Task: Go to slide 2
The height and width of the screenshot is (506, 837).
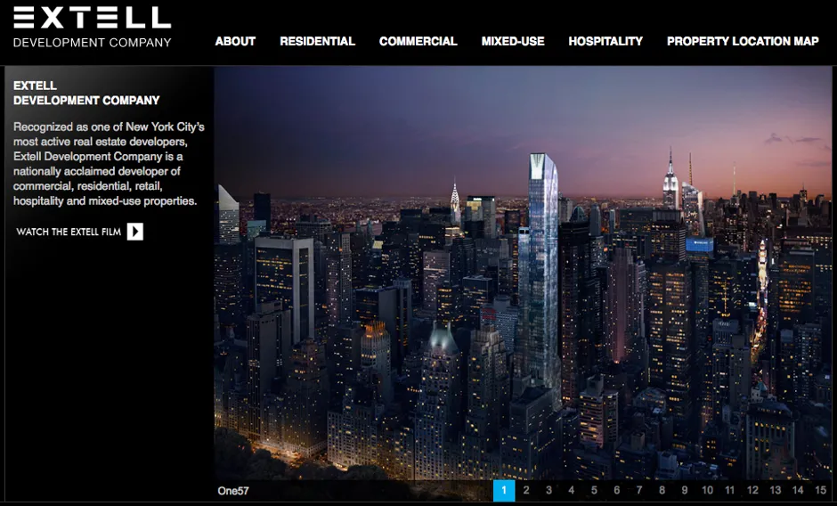Action: click(526, 491)
